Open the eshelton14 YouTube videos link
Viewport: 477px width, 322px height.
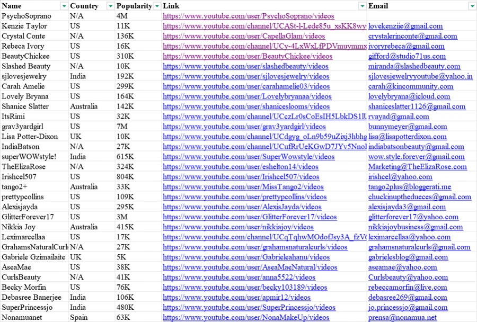(240, 167)
